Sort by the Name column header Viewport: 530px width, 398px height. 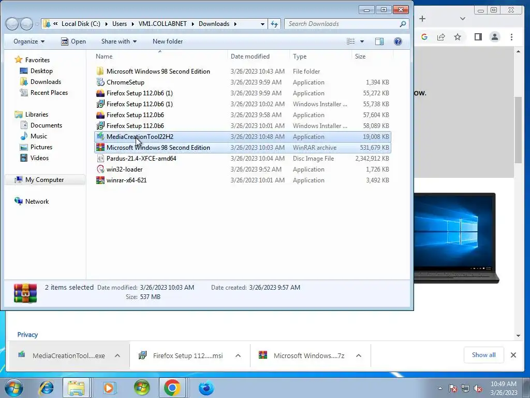click(x=160, y=56)
